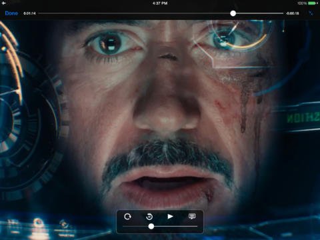Toggle the fullscreen scale arrows icon
320x240 pixels.
311,13
